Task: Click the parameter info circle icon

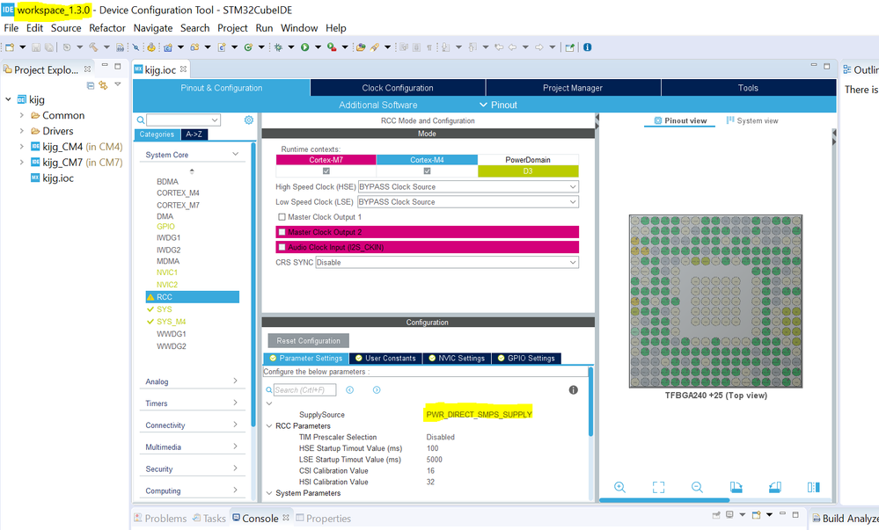Action: [x=573, y=390]
